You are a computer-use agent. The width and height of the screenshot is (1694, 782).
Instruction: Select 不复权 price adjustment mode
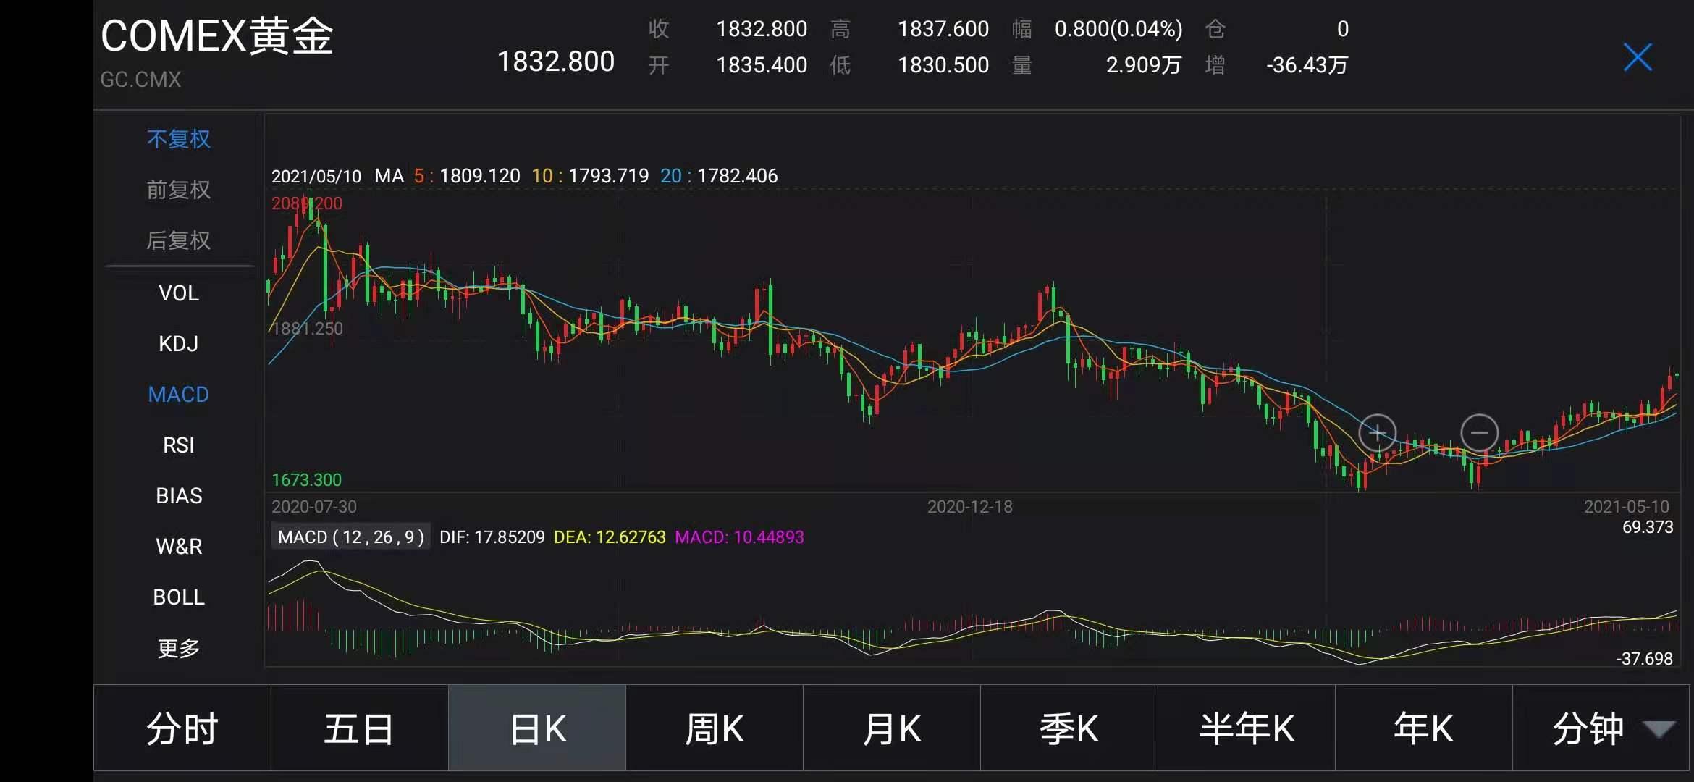click(179, 138)
